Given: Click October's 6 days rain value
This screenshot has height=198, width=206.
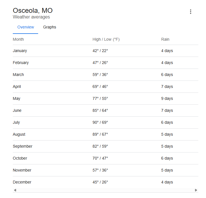Looking at the screenshot, I should pyautogui.click(x=167, y=158).
